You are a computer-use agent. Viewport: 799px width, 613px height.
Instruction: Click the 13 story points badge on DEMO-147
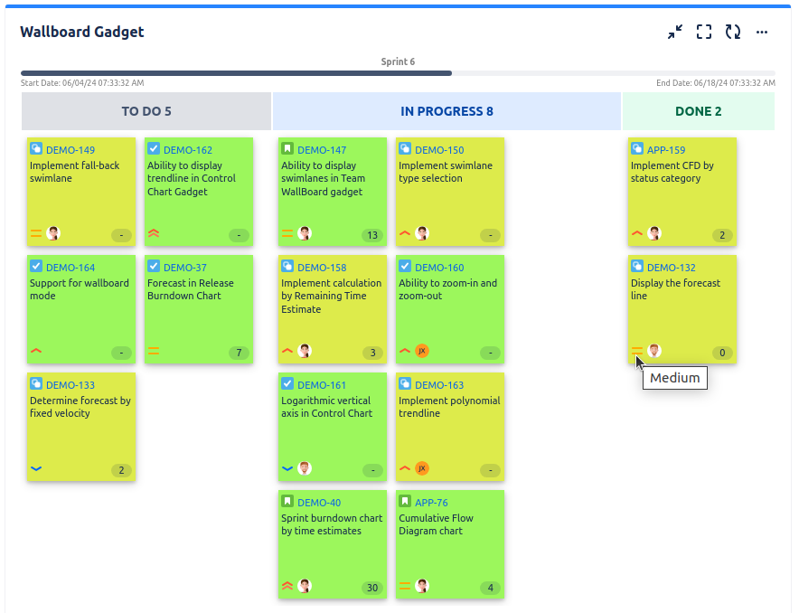click(372, 235)
